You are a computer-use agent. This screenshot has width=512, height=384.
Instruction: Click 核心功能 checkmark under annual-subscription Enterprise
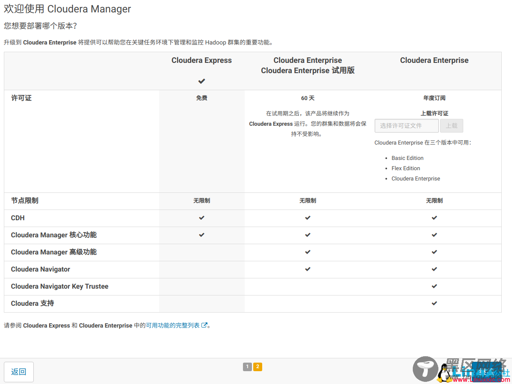tap(434, 235)
